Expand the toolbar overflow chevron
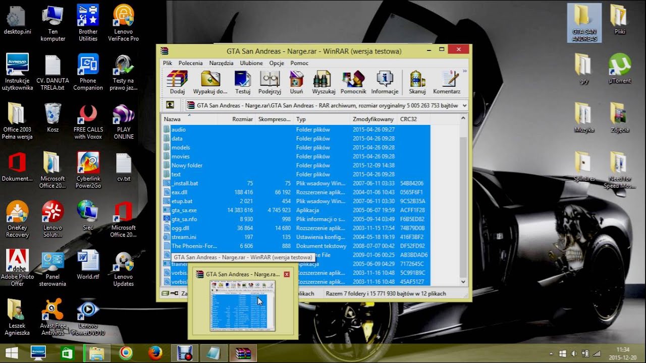Image resolution: width=646 pixels, height=363 pixels. 465,72
